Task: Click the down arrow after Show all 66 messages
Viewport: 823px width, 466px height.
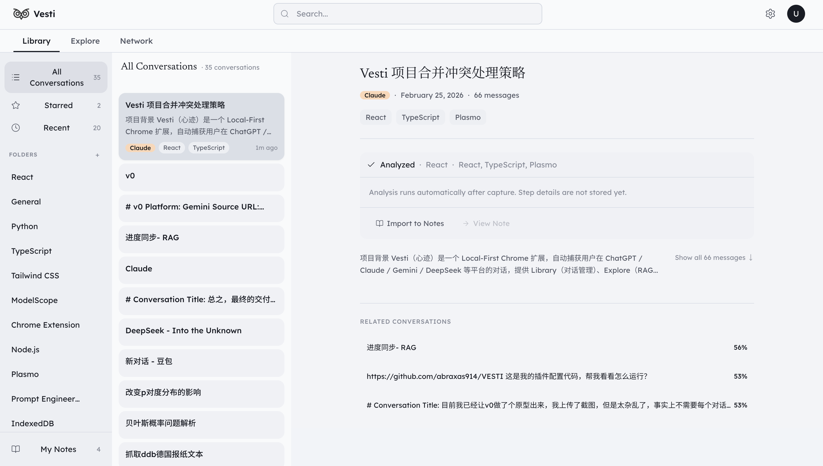Action: tap(751, 258)
